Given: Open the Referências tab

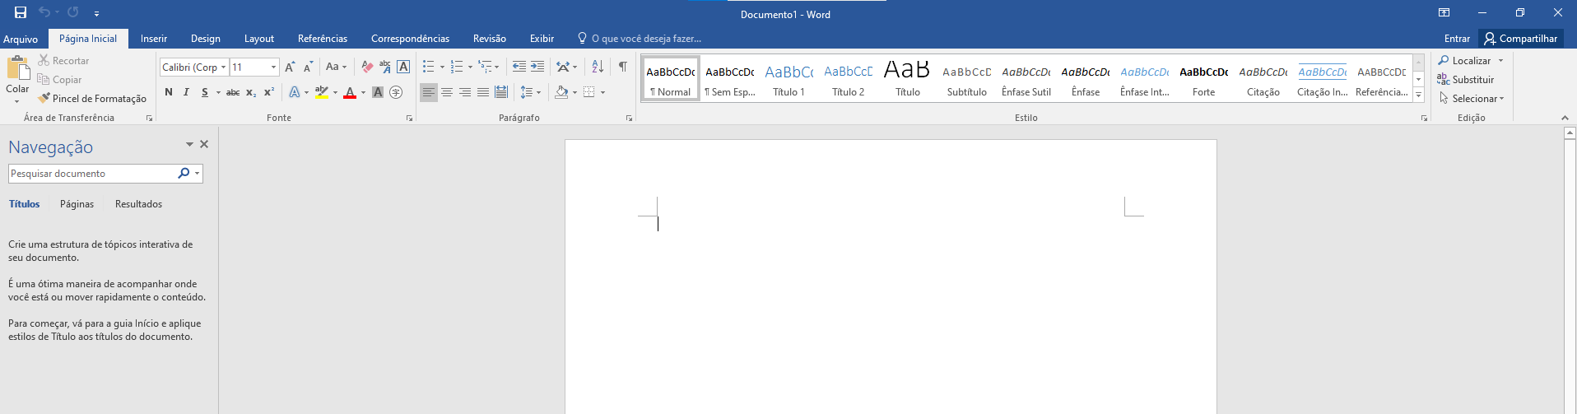Looking at the screenshot, I should pos(323,39).
